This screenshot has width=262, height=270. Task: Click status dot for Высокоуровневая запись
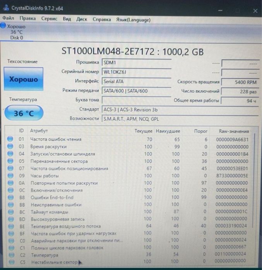point(11,219)
